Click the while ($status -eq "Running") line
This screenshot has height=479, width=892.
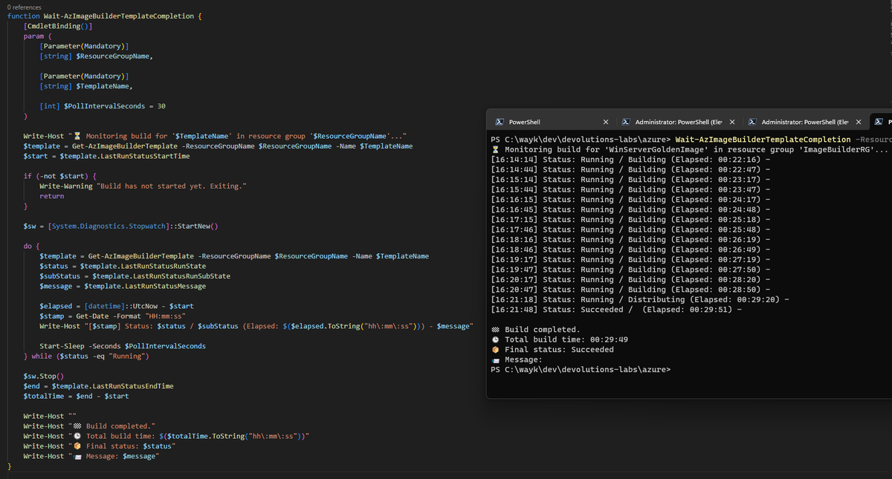(87, 356)
